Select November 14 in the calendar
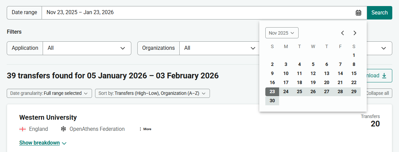399x152 pixels. pyautogui.click(x=340, y=74)
